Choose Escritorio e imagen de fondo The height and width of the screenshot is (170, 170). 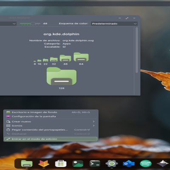(51, 112)
